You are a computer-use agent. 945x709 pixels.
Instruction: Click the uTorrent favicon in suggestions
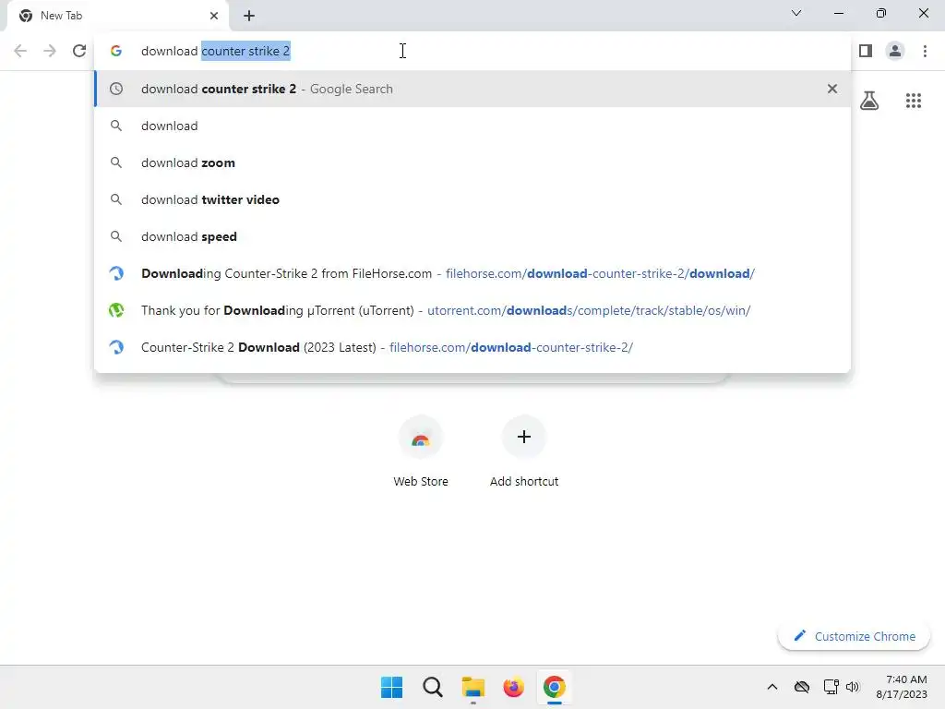tap(116, 310)
